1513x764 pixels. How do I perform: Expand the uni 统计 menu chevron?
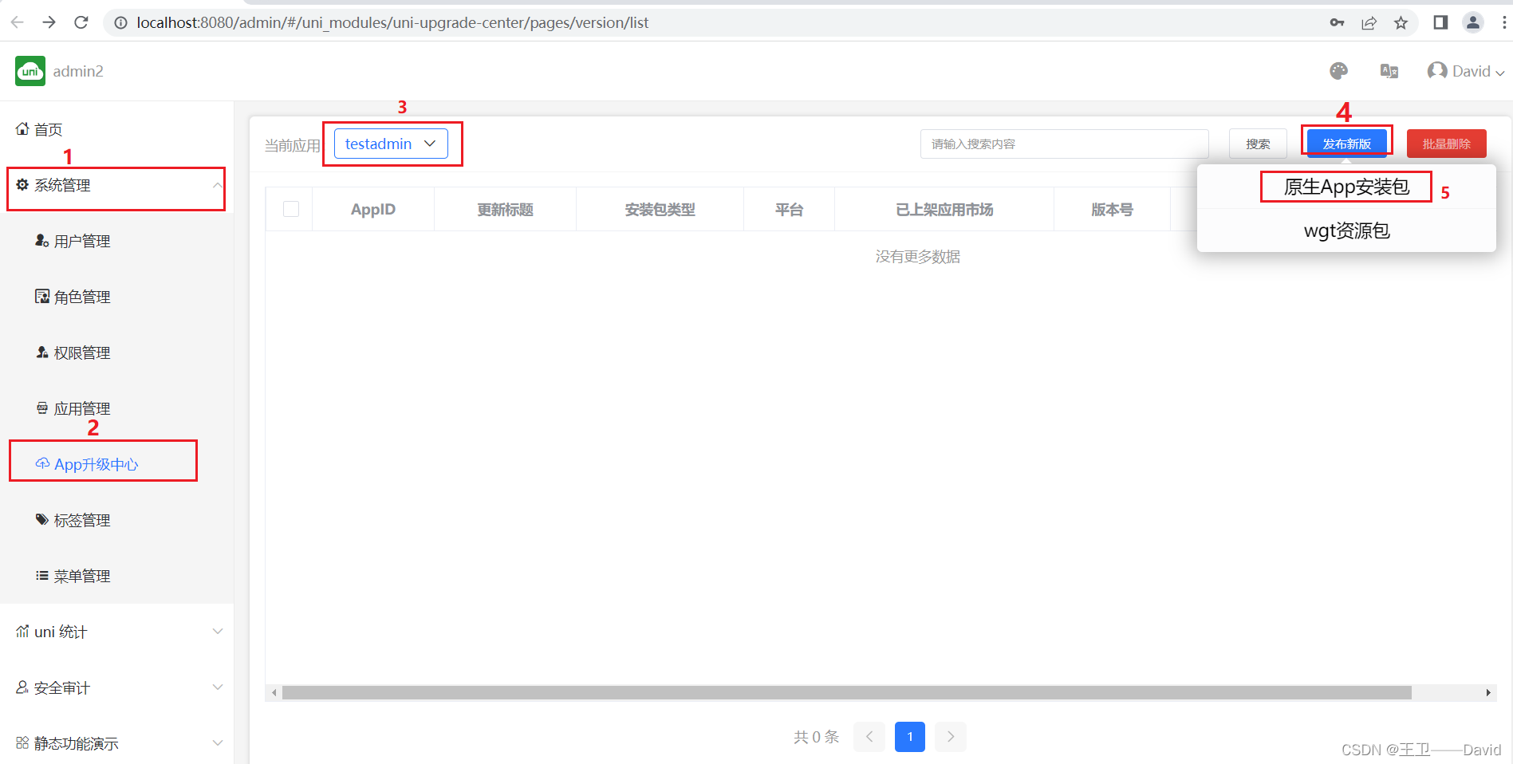tap(217, 632)
